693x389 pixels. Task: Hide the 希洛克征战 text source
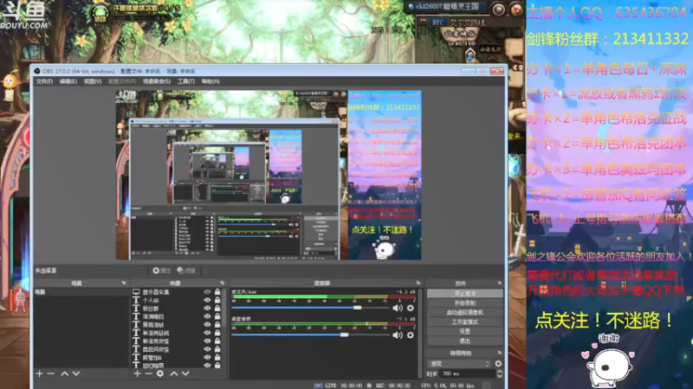pos(207,333)
